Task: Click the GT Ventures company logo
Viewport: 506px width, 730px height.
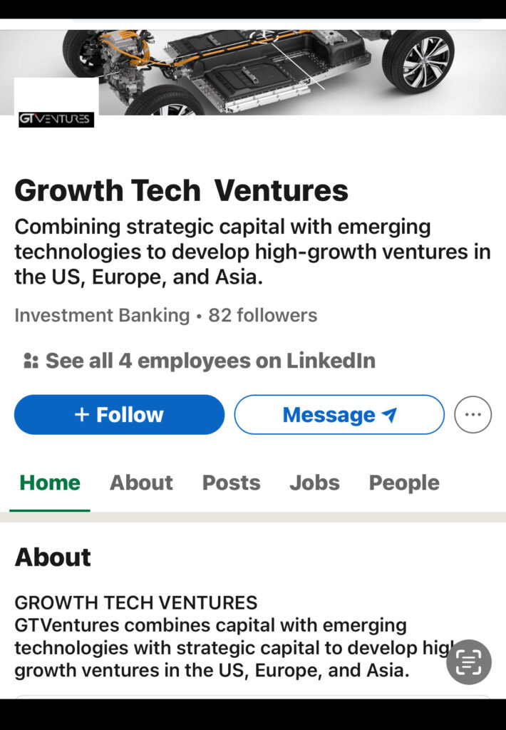Action: pyautogui.click(x=56, y=119)
